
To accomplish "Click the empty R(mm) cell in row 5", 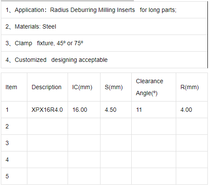I will 192,176.
